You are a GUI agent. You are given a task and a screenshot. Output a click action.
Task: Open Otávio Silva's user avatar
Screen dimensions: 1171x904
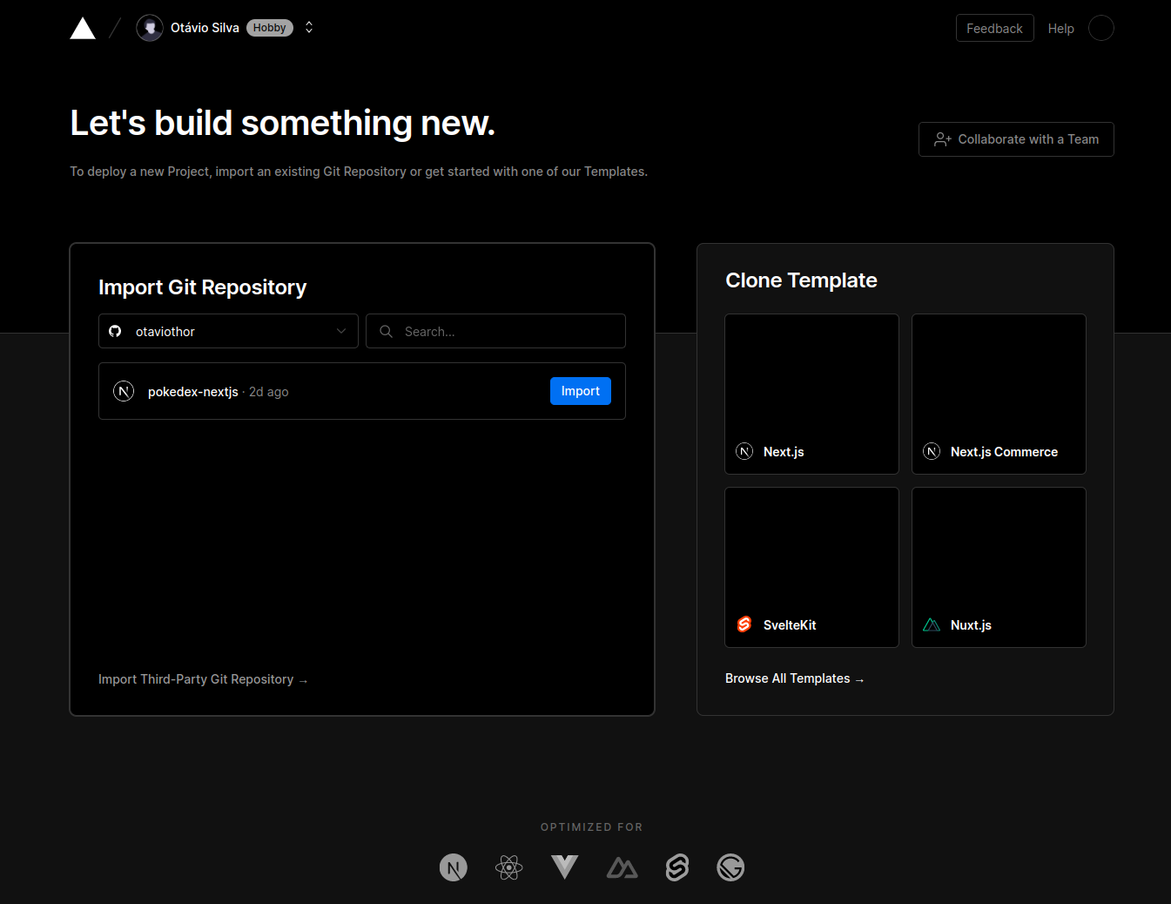click(x=150, y=28)
